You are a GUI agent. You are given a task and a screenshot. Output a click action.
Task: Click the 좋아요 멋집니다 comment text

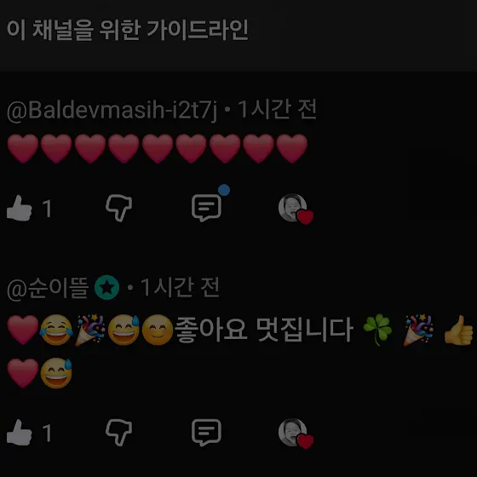pos(264,330)
